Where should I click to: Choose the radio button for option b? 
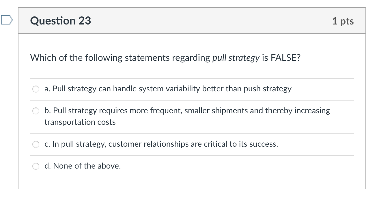coord(36,111)
